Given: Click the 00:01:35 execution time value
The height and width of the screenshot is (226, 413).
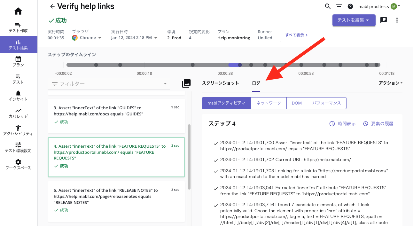Looking at the screenshot, I should 56,38.
